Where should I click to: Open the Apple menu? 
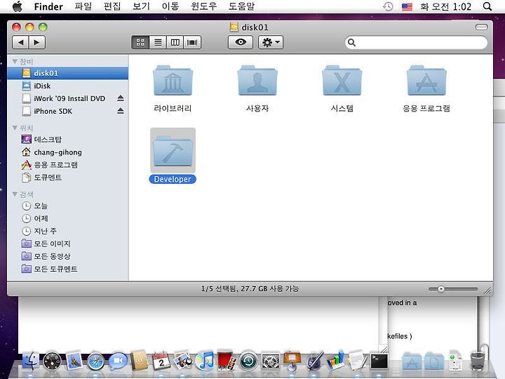pyautogui.click(x=17, y=6)
